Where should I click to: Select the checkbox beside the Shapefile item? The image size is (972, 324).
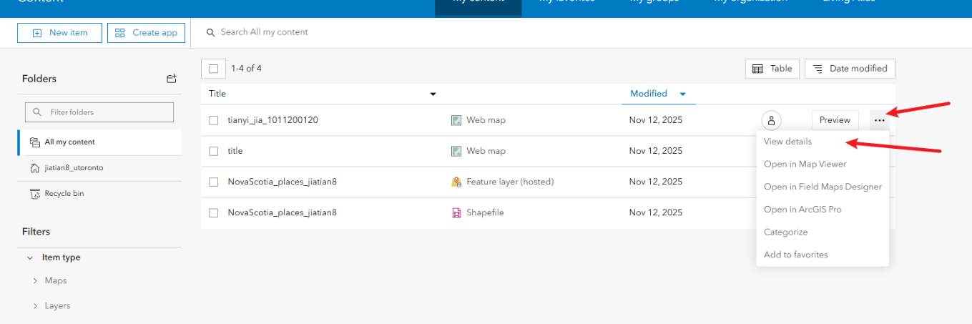[213, 212]
